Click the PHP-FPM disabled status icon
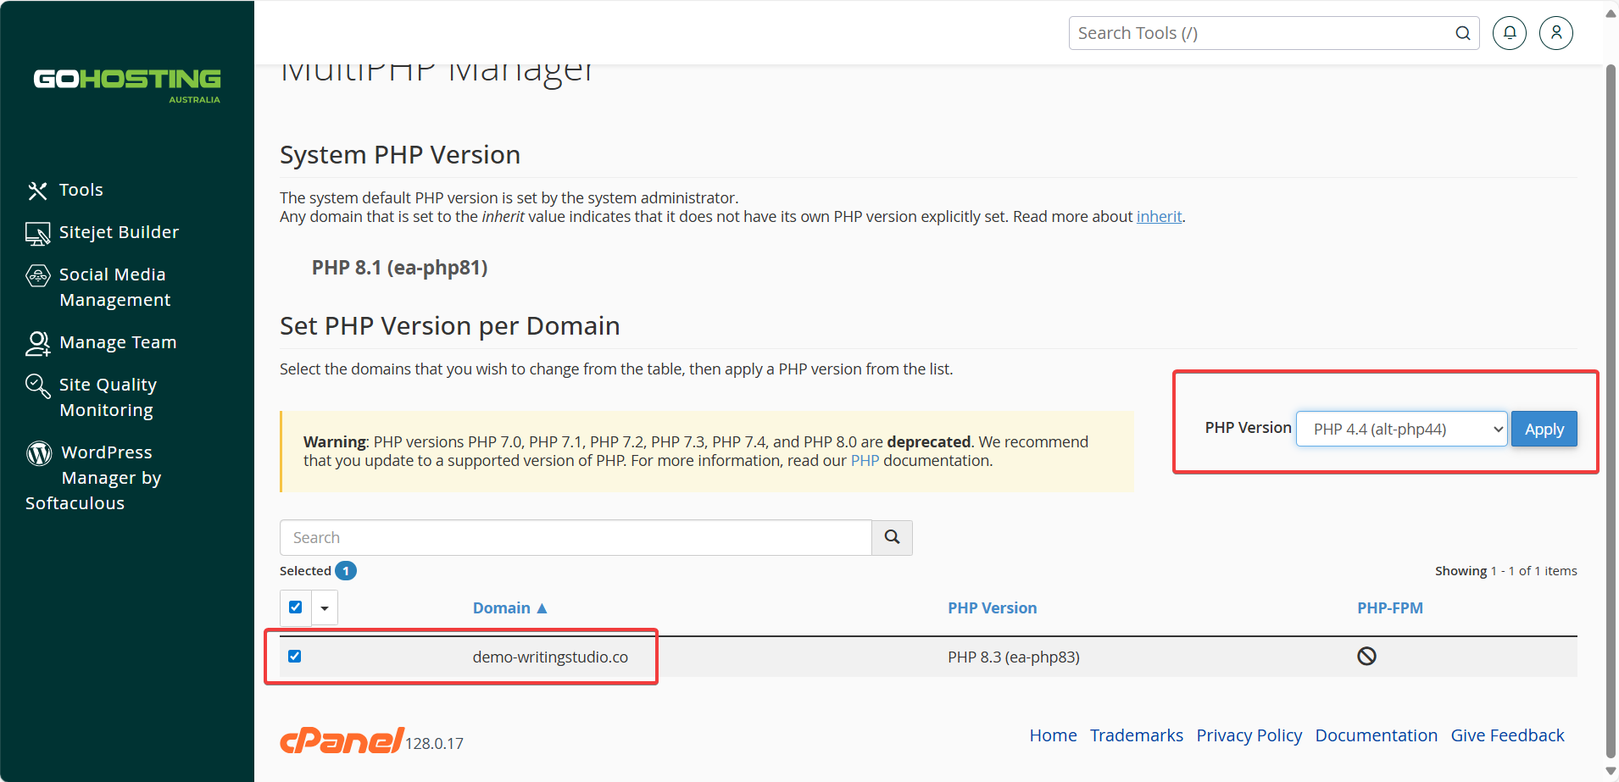This screenshot has width=1619, height=782. pyautogui.click(x=1366, y=656)
